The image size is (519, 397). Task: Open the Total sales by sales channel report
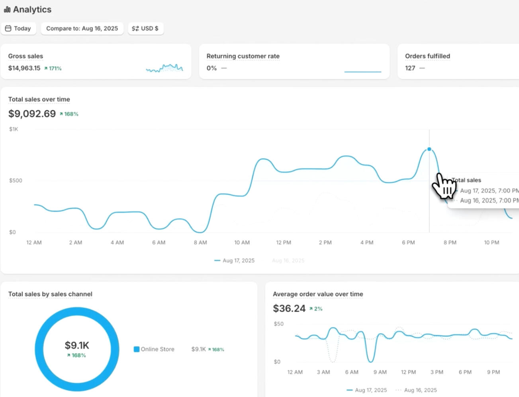pos(50,294)
